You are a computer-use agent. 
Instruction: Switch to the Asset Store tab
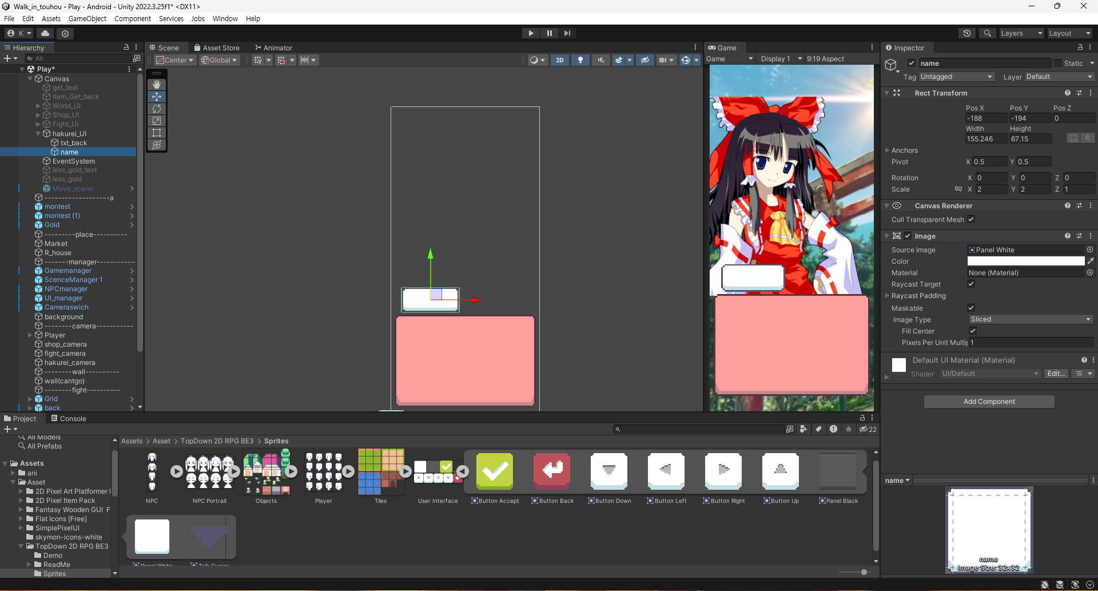[217, 48]
